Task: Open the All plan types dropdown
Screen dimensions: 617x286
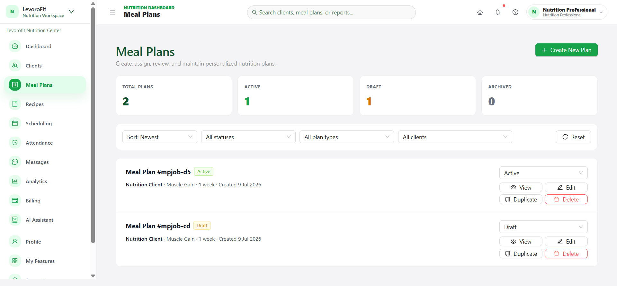Action: [346, 137]
